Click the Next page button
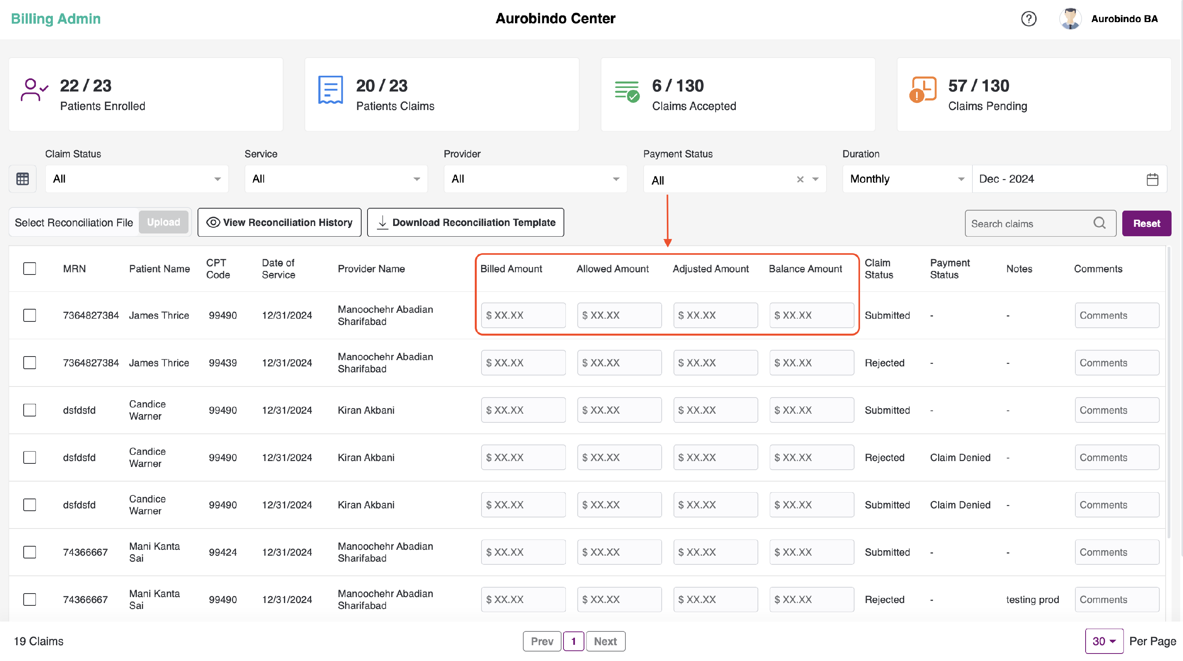 (605, 641)
